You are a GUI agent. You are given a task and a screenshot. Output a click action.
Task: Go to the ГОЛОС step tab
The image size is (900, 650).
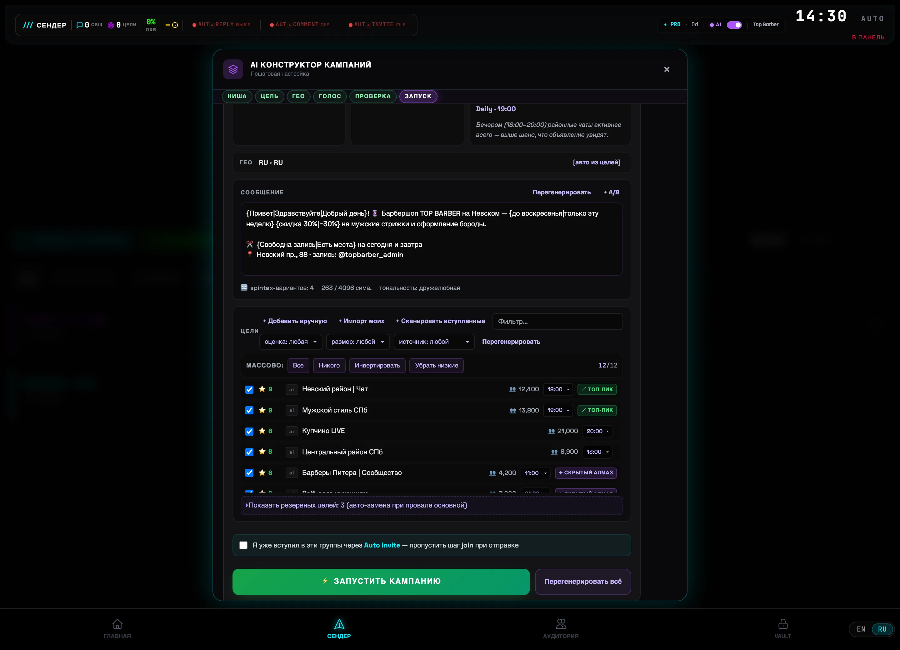(330, 96)
